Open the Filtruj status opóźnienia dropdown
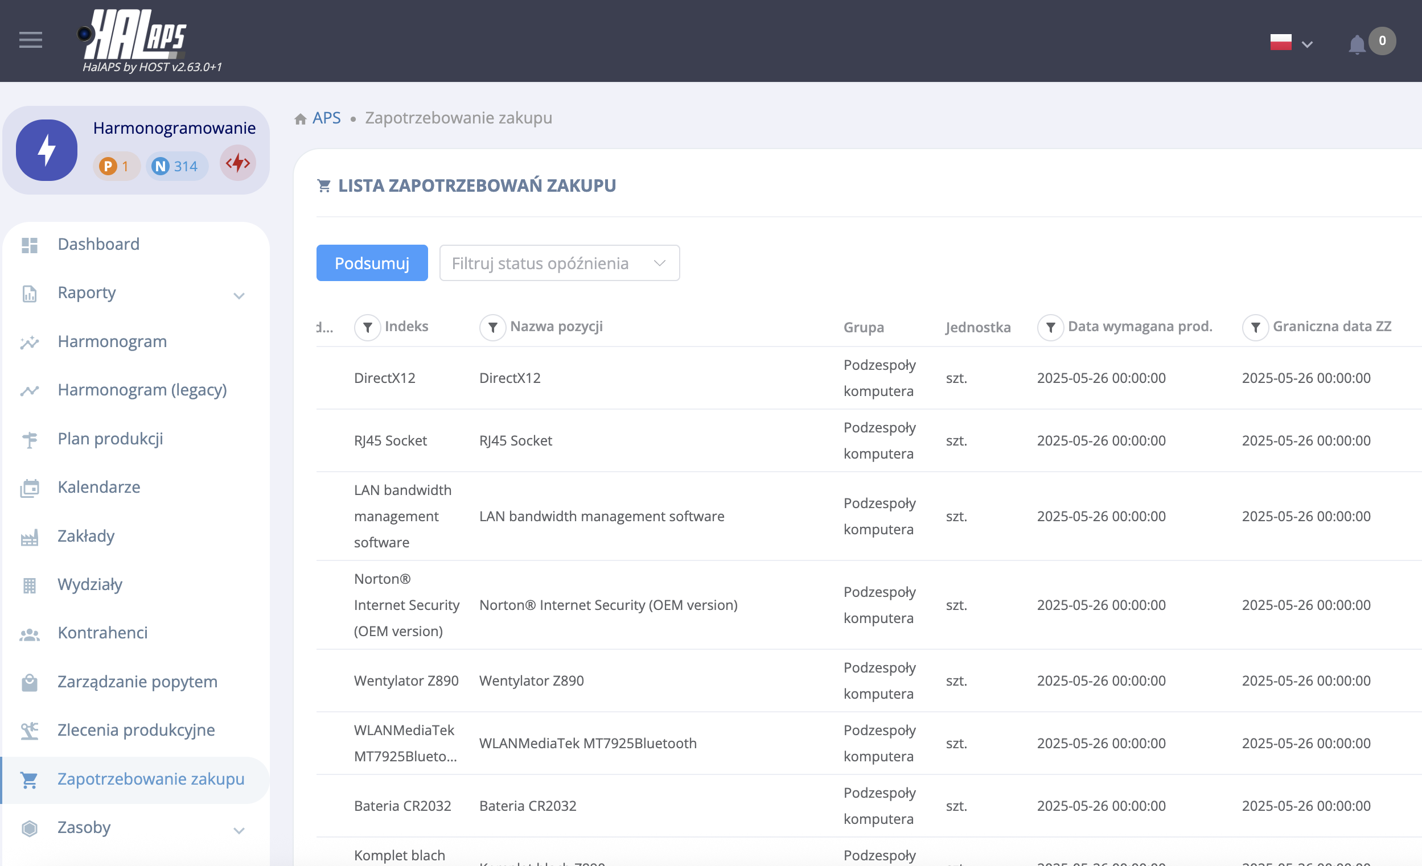The image size is (1422, 866). click(x=558, y=263)
